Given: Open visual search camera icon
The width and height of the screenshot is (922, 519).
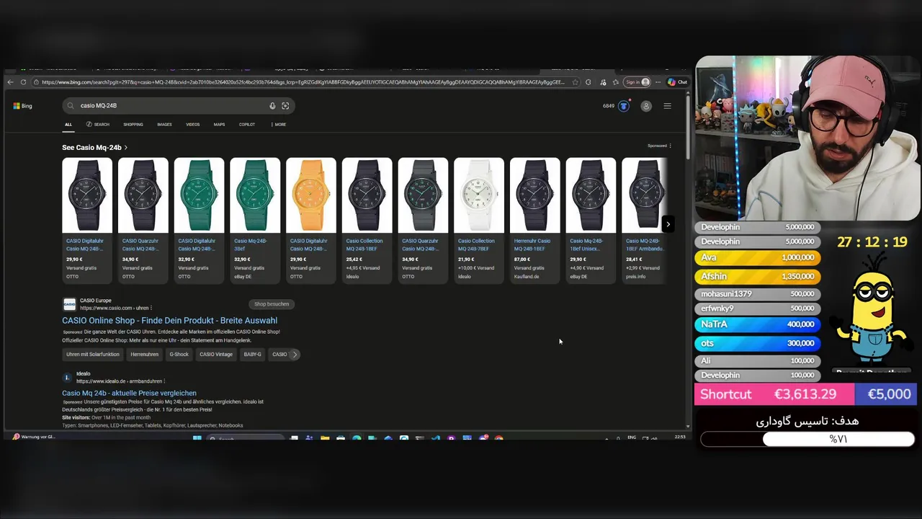Looking at the screenshot, I should click(x=285, y=106).
